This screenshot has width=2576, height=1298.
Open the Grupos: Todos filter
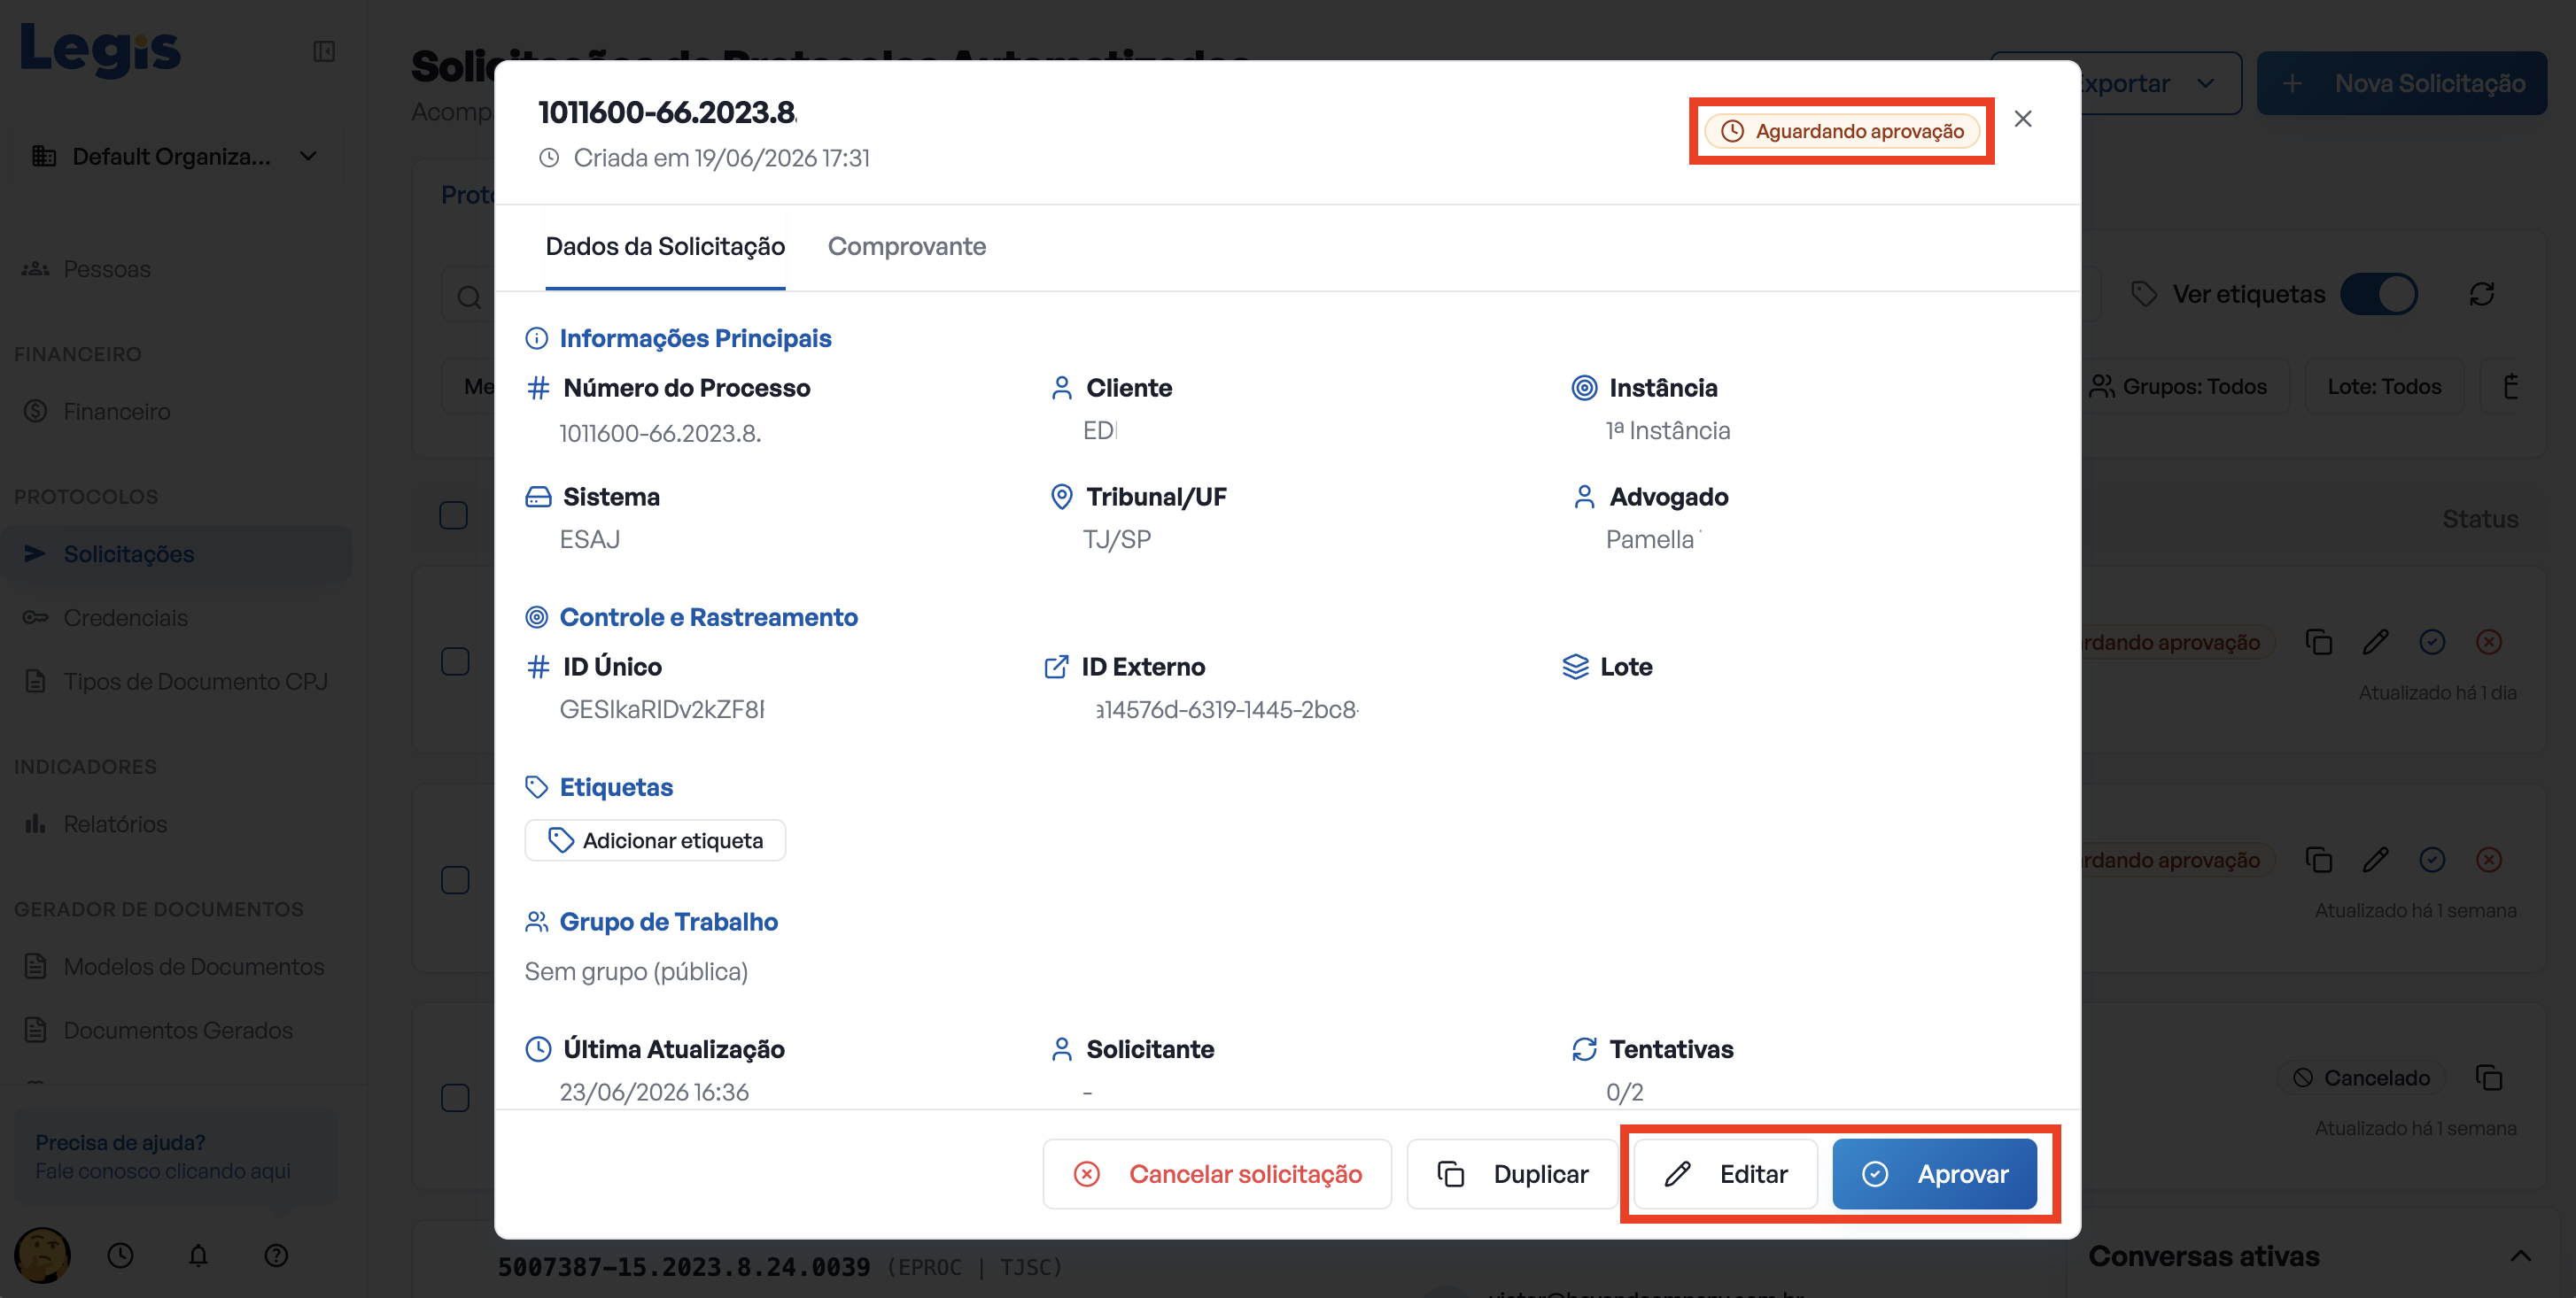pyautogui.click(x=2180, y=387)
